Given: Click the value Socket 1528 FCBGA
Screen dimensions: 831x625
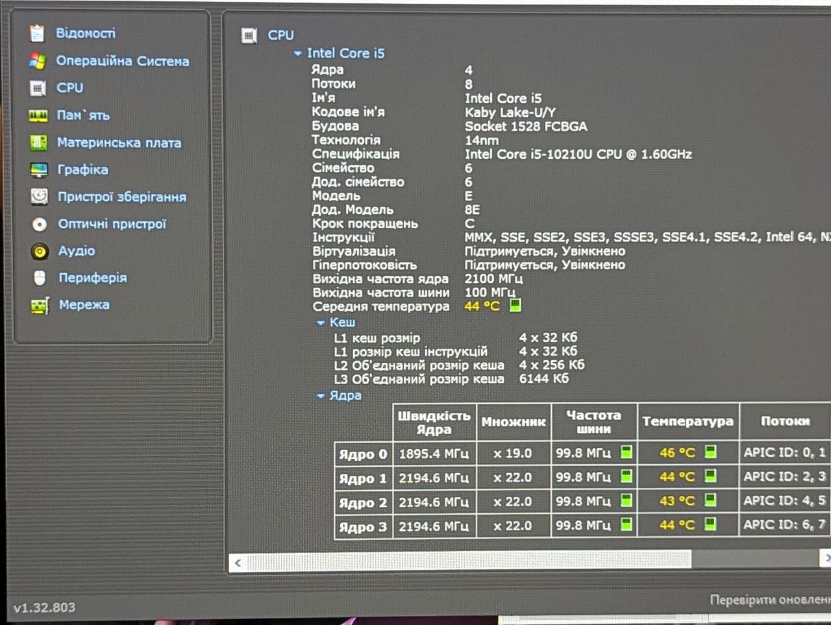Looking at the screenshot, I should tap(526, 127).
